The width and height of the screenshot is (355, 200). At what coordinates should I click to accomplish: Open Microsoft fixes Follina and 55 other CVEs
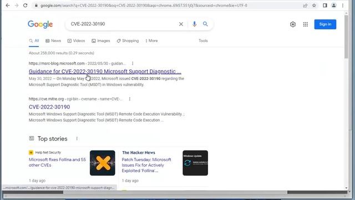point(57,162)
